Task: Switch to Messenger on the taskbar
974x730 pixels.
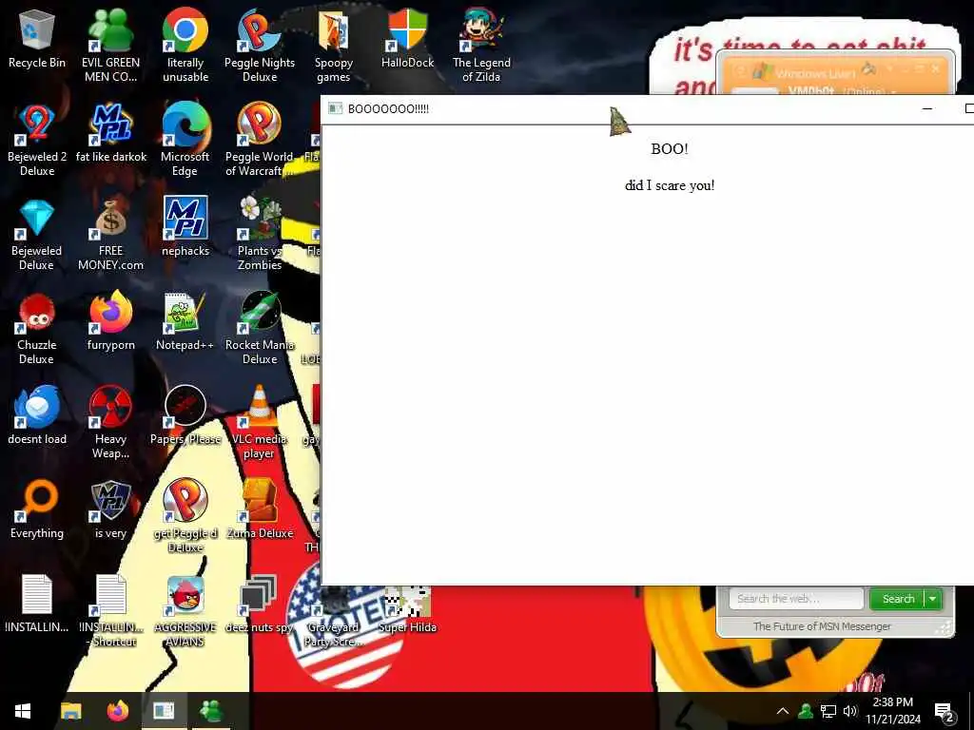Action: [x=211, y=711]
